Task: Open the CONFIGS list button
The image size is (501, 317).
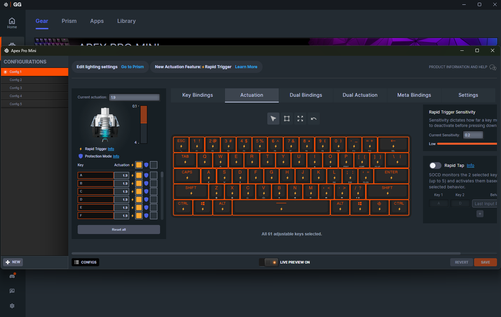Action: (85, 262)
